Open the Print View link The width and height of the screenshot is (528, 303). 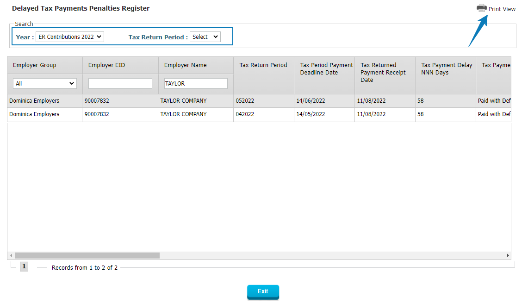tap(502, 9)
